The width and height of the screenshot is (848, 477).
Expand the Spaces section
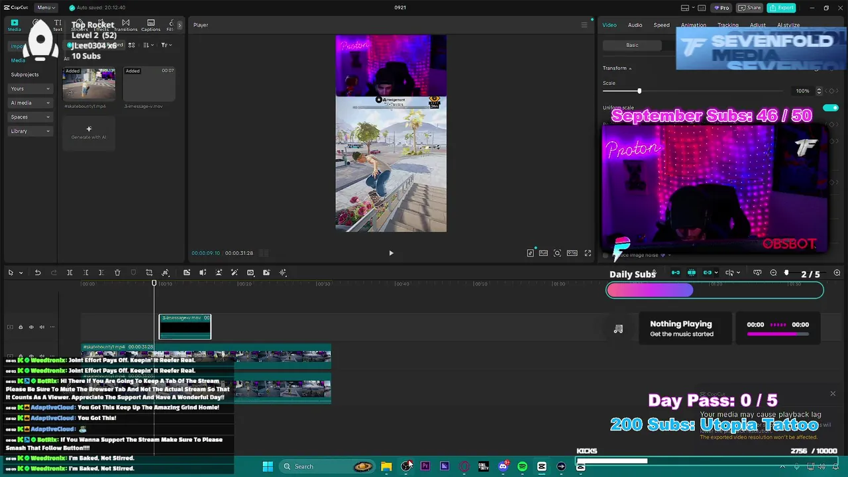[30, 117]
